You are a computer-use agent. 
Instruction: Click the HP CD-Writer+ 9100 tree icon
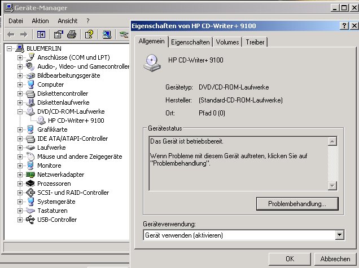(41, 120)
